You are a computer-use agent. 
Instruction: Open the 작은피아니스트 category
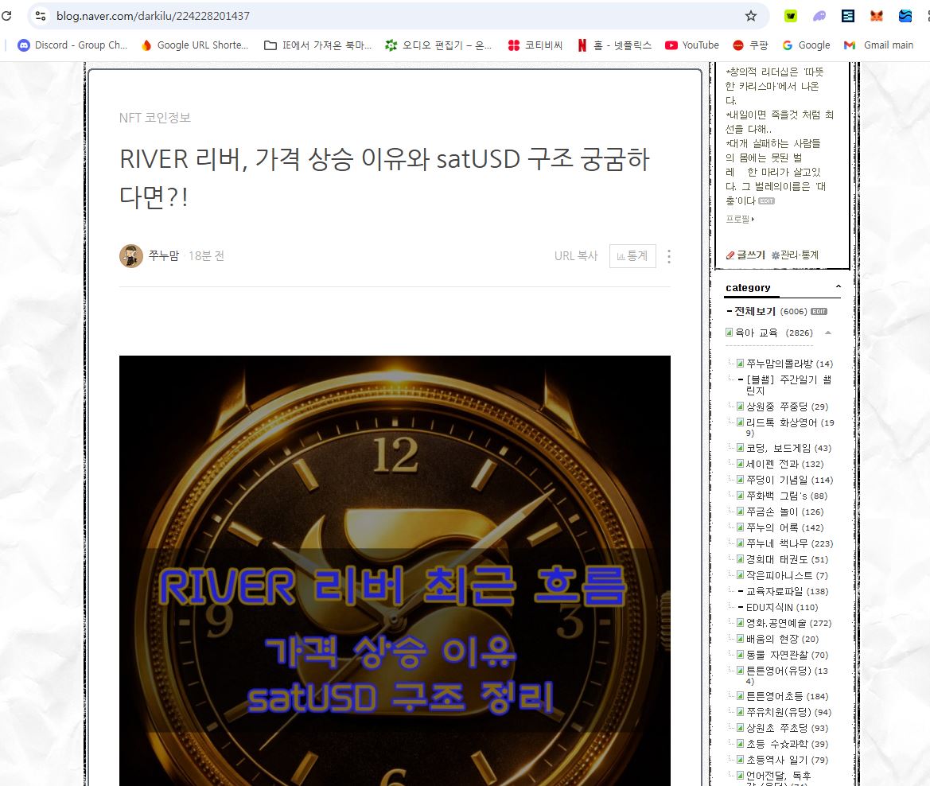click(780, 575)
